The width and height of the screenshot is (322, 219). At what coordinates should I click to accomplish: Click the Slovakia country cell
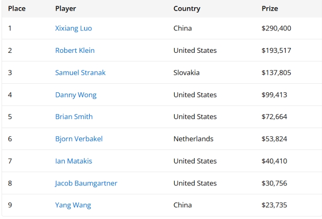pyautogui.click(x=186, y=73)
